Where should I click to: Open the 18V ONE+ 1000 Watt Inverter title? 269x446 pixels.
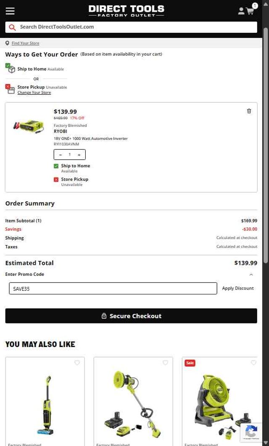[90, 139]
